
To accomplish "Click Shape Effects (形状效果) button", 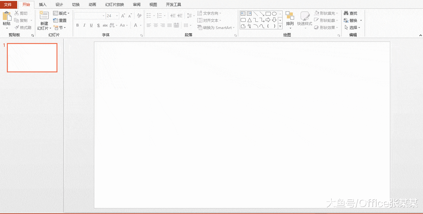I will coord(326,27).
